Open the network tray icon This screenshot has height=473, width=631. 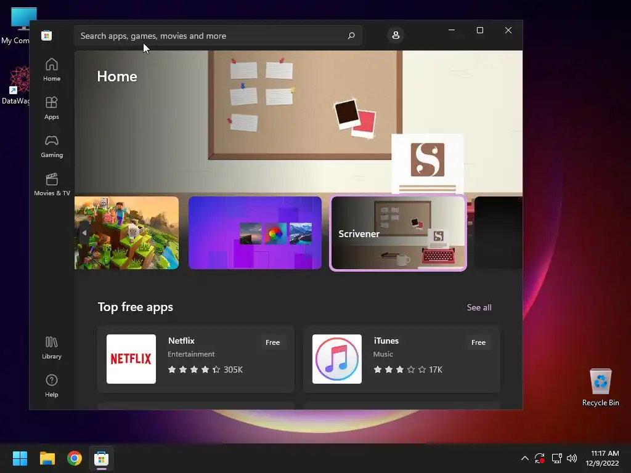pos(556,458)
